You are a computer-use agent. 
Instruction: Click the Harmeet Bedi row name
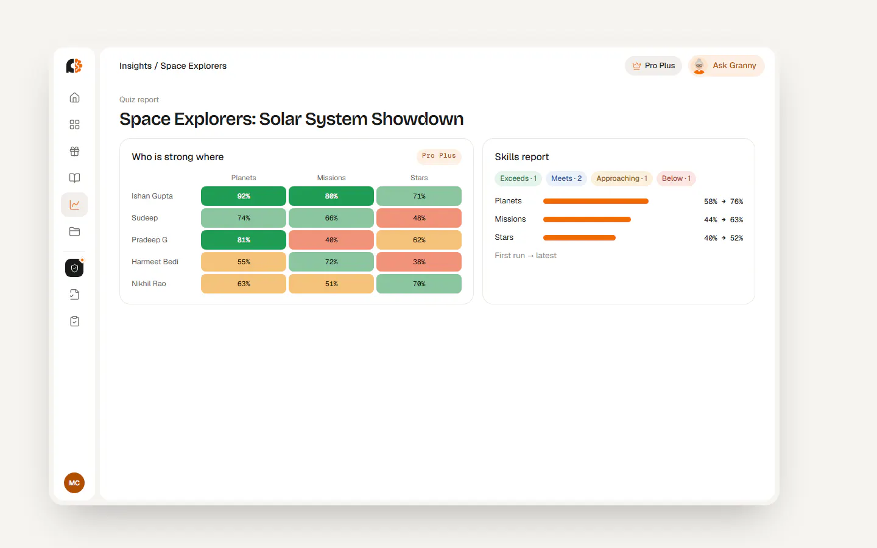[x=155, y=262]
